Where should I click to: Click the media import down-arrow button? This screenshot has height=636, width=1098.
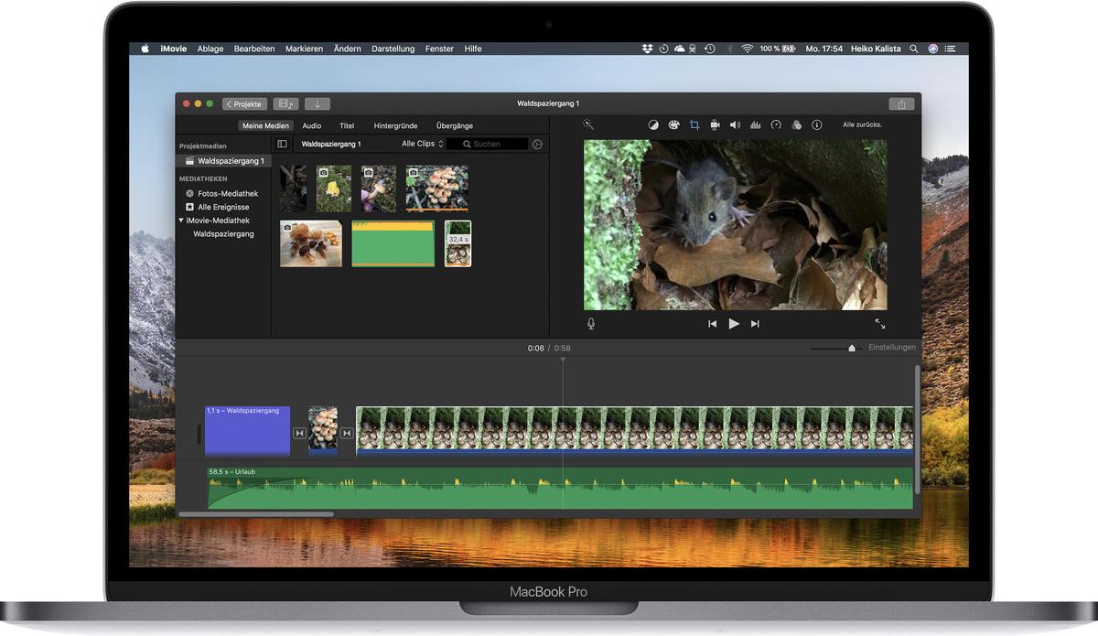(318, 104)
